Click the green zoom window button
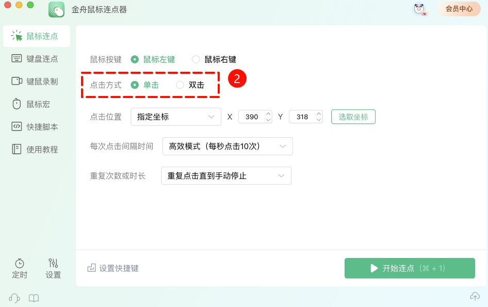 coord(30,5)
